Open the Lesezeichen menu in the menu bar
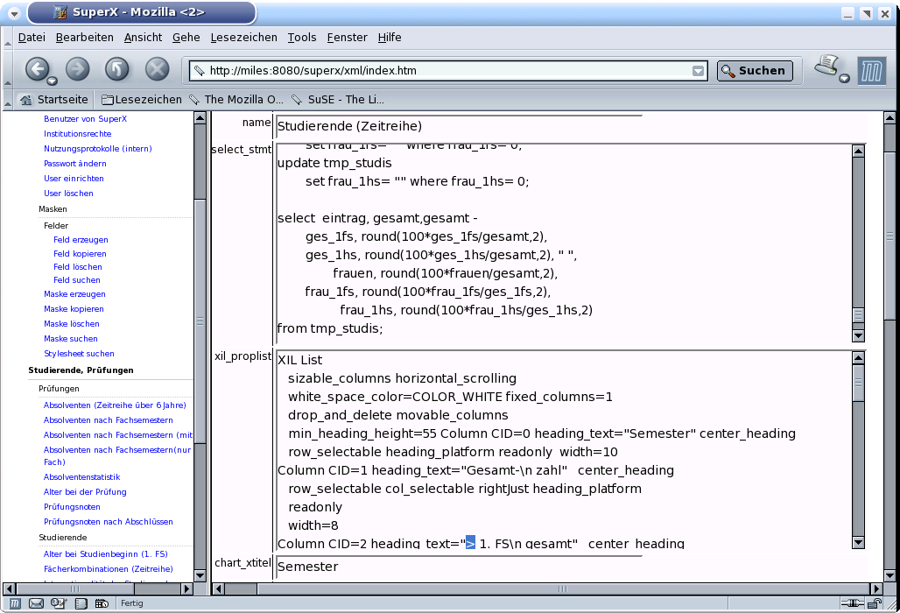 point(243,37)
